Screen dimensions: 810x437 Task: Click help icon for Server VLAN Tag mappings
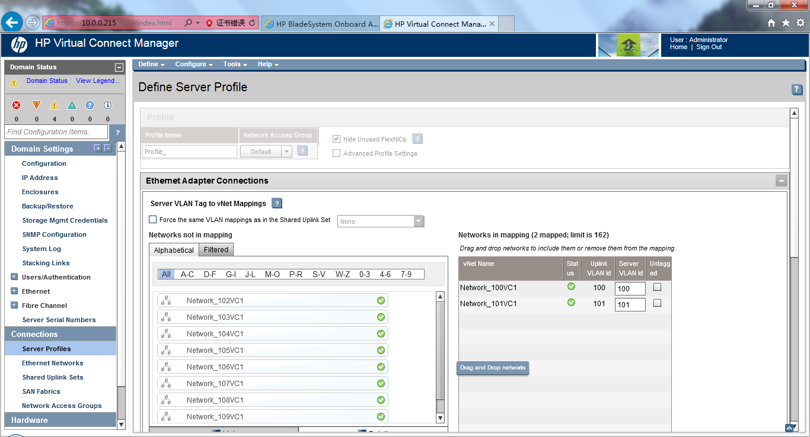(x=277, y=203)
